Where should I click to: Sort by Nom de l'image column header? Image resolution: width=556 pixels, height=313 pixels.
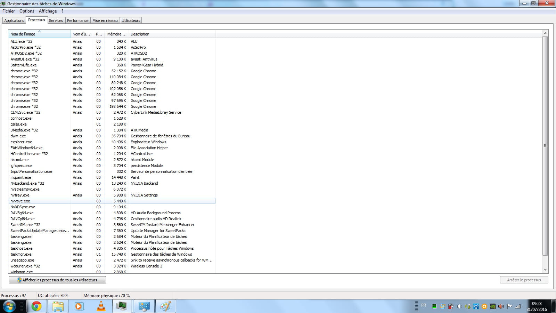coord(39,34)
